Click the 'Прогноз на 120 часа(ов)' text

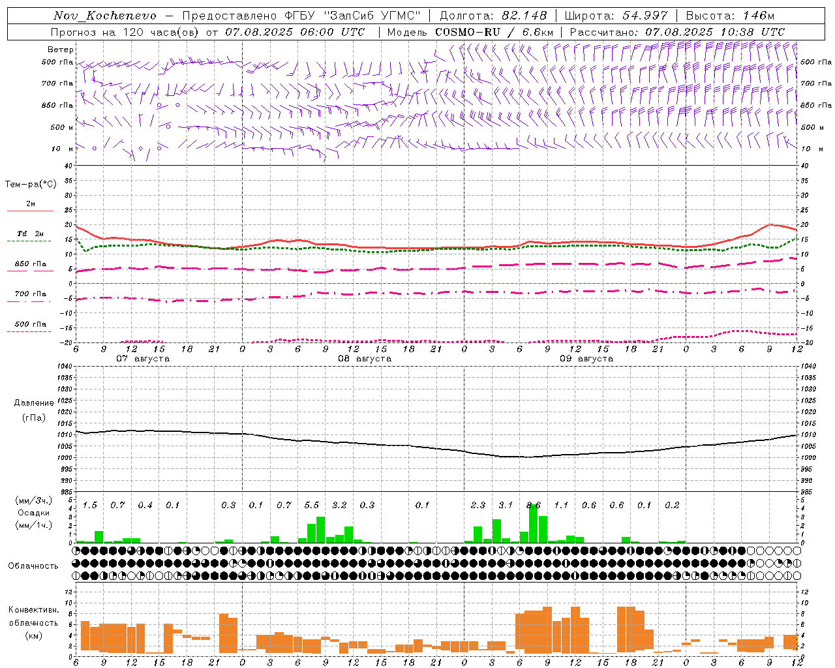125,32
